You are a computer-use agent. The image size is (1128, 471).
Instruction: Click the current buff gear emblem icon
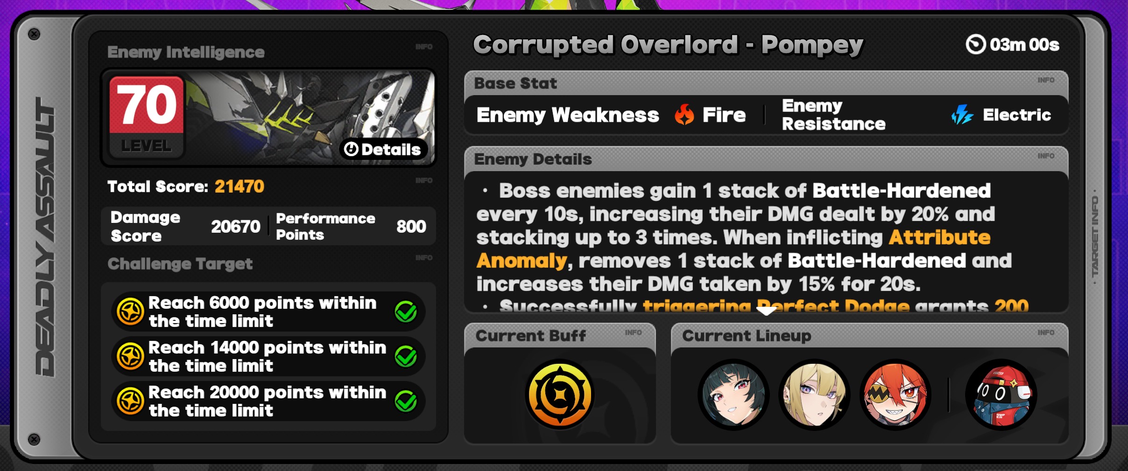coord(560,395)
